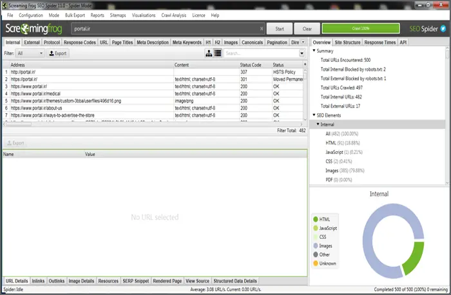This screenshot has width=451, height=295.
Task: Switch to list view icon
Action: click(218, 53)
